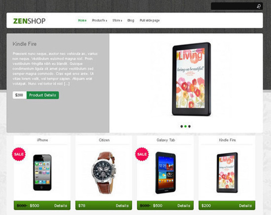Open Details for the Galaxy Tab
271x215 pixels.
(184, 206)
